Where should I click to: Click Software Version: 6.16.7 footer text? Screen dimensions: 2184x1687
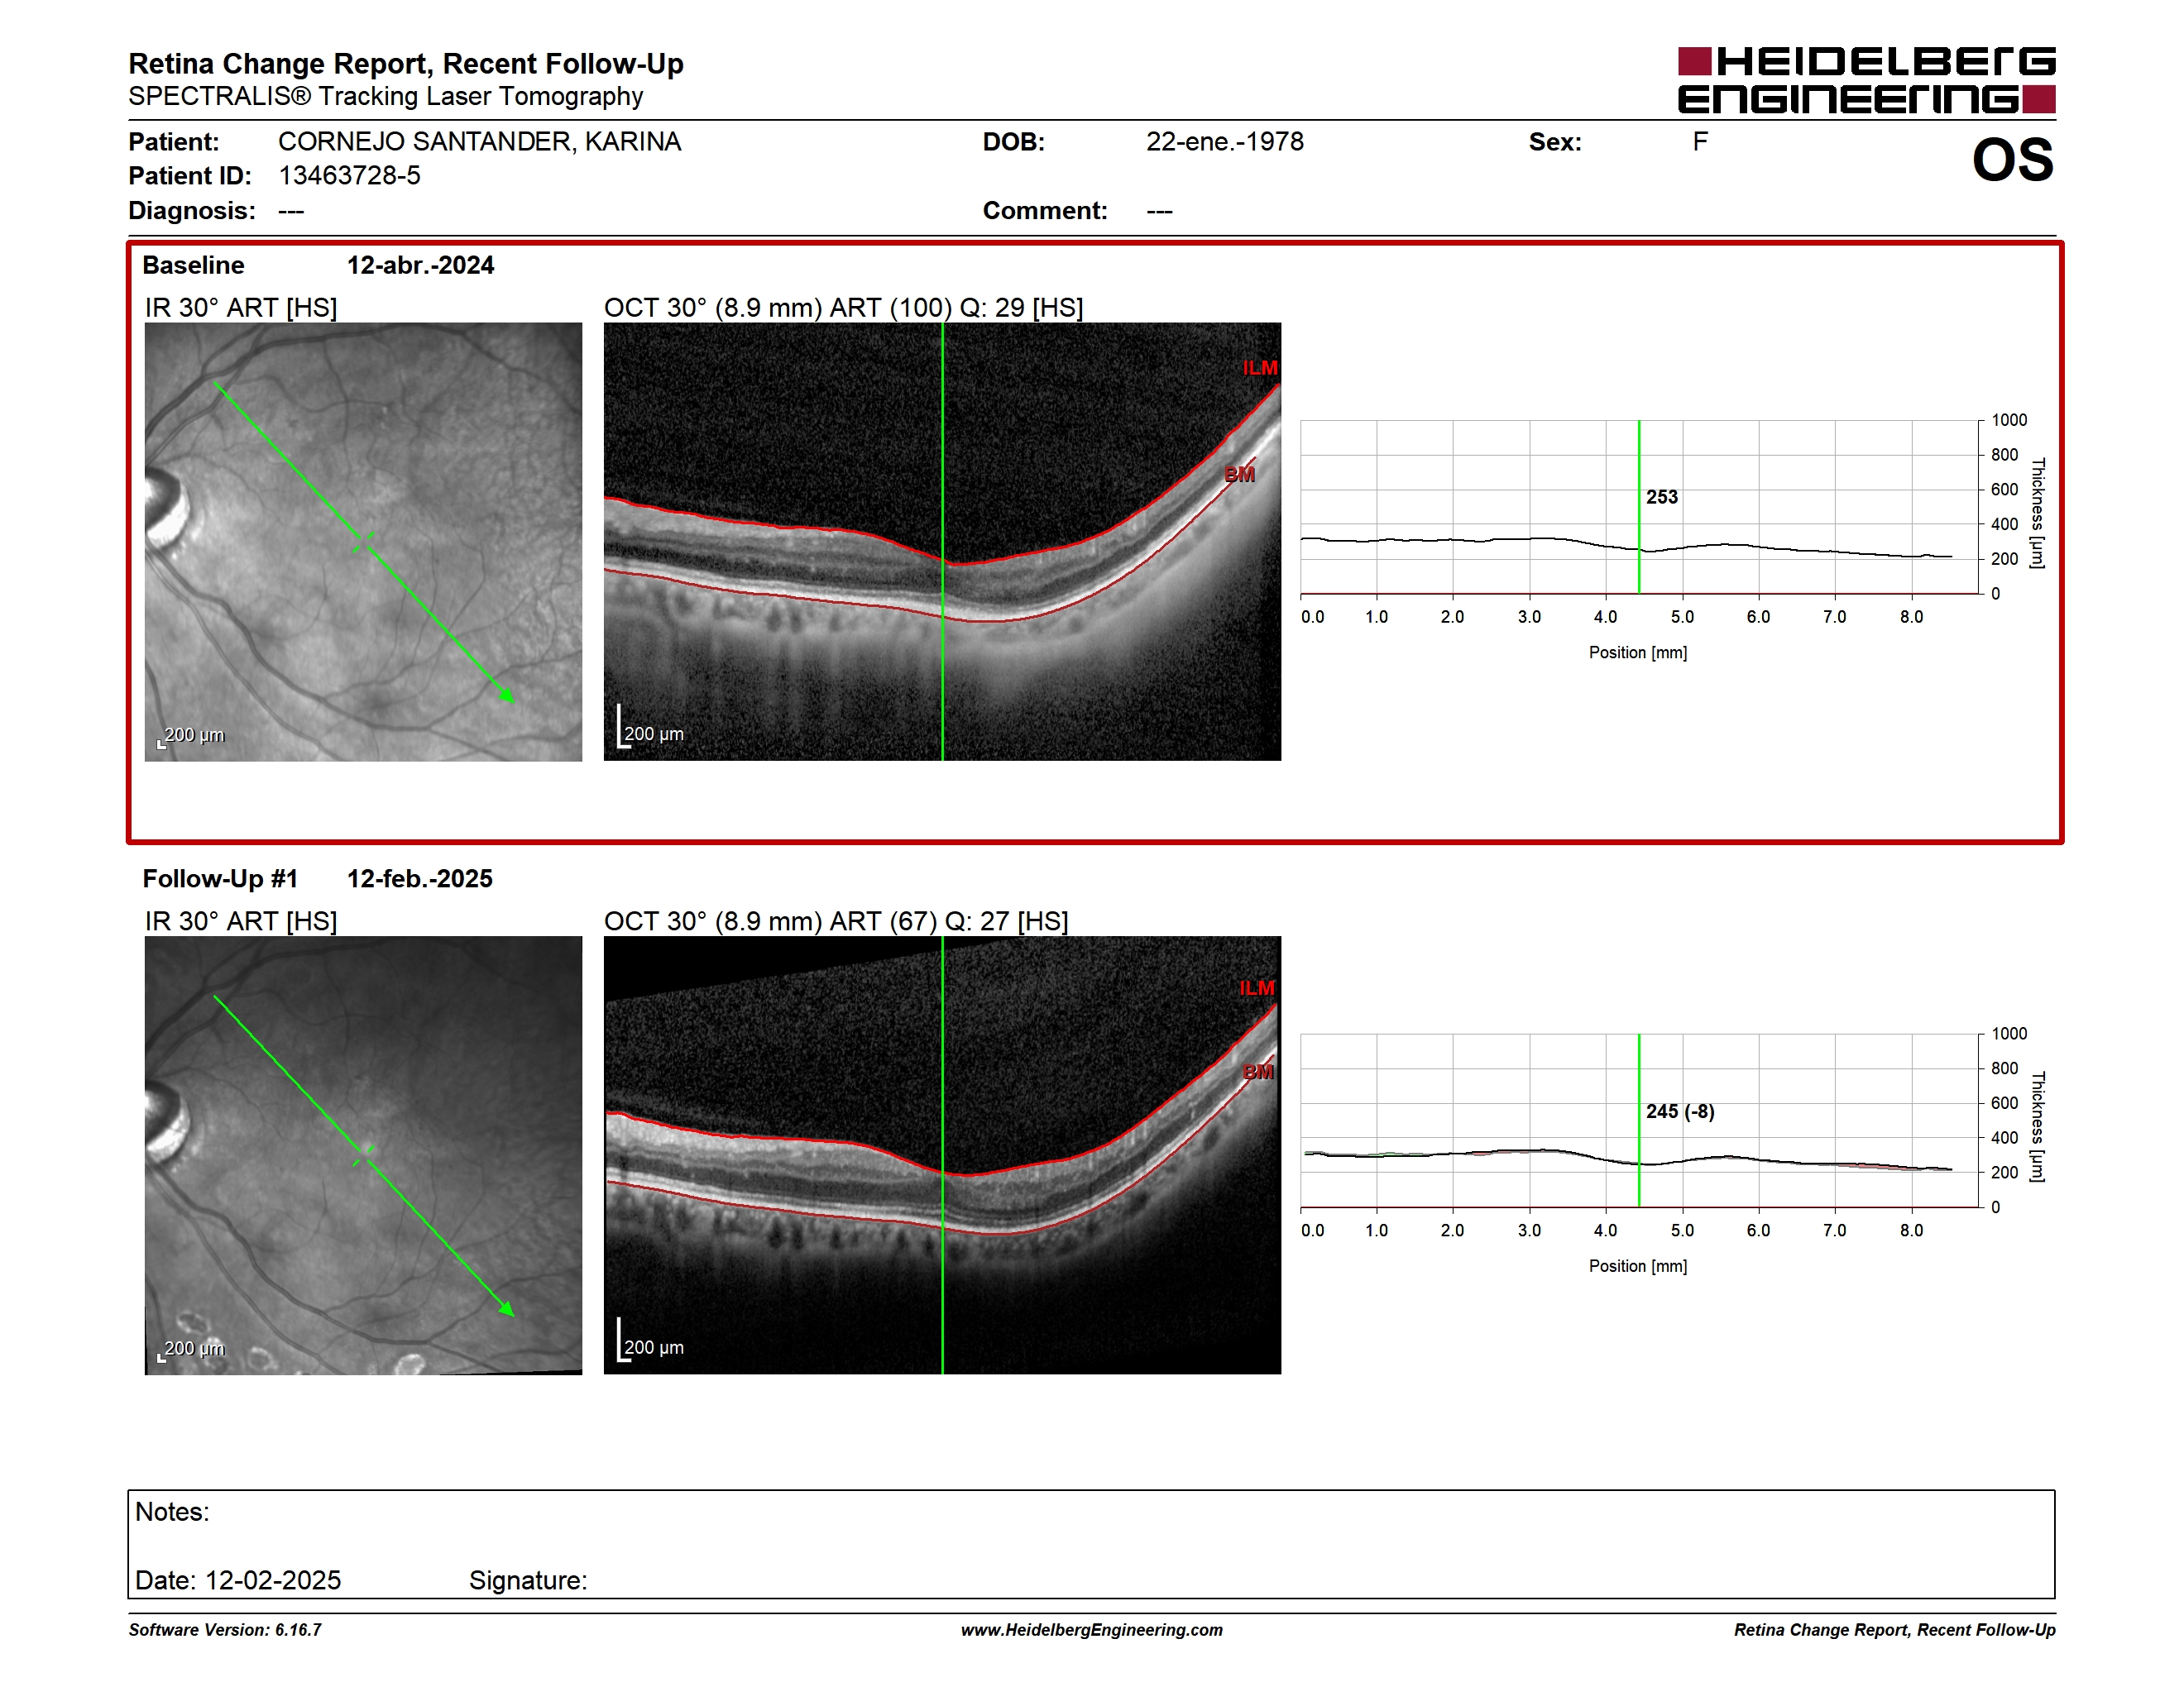coord(225,1630)
